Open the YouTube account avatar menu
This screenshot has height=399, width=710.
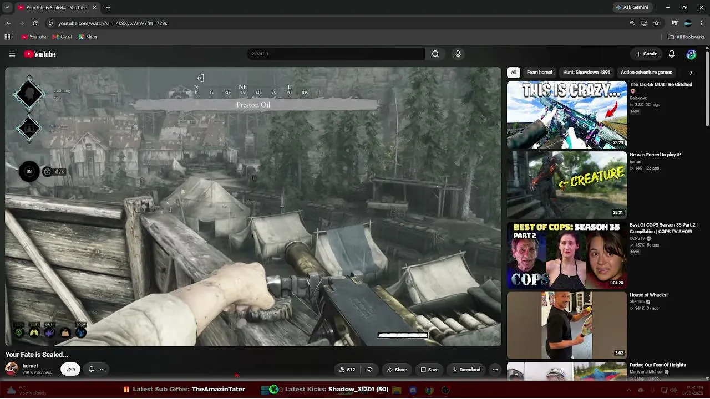tap(691, 54)
